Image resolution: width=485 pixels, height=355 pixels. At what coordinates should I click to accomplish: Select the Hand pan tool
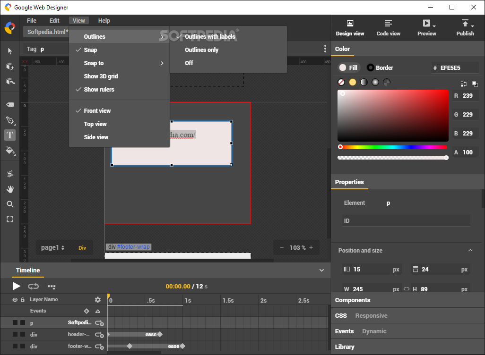(x=10, y=189)
